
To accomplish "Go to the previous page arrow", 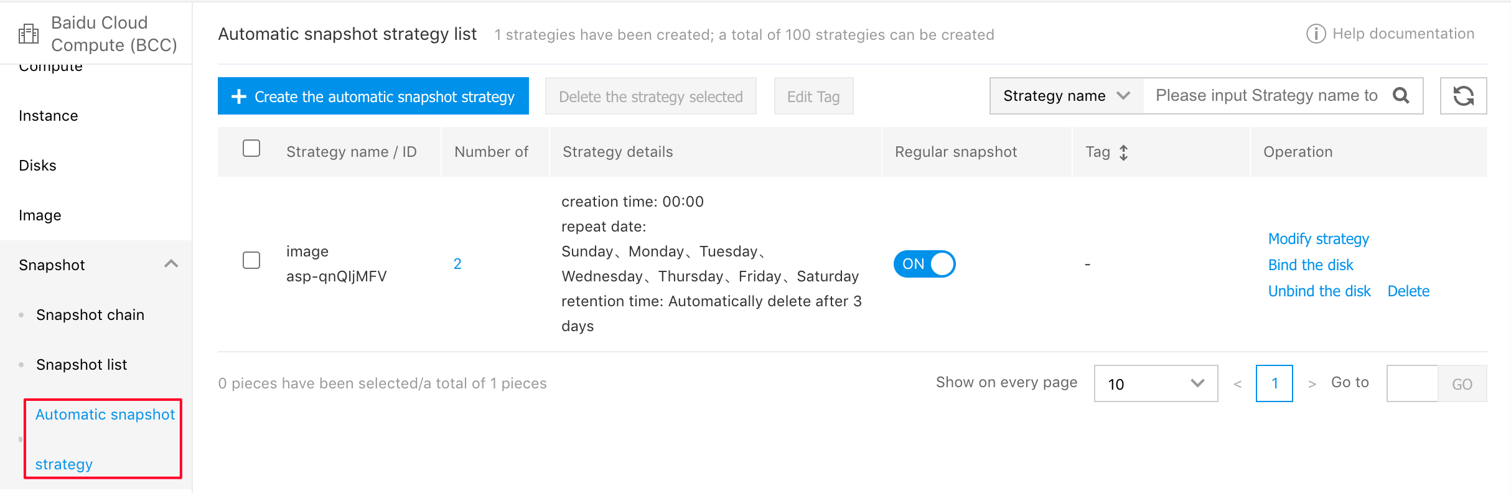I will click(x=1238, y=384).
